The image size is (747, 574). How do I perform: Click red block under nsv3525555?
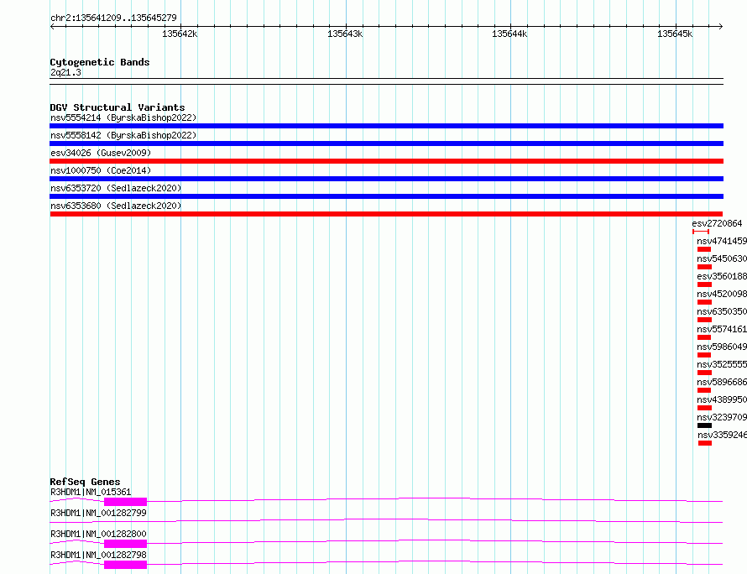coord(704,373)
